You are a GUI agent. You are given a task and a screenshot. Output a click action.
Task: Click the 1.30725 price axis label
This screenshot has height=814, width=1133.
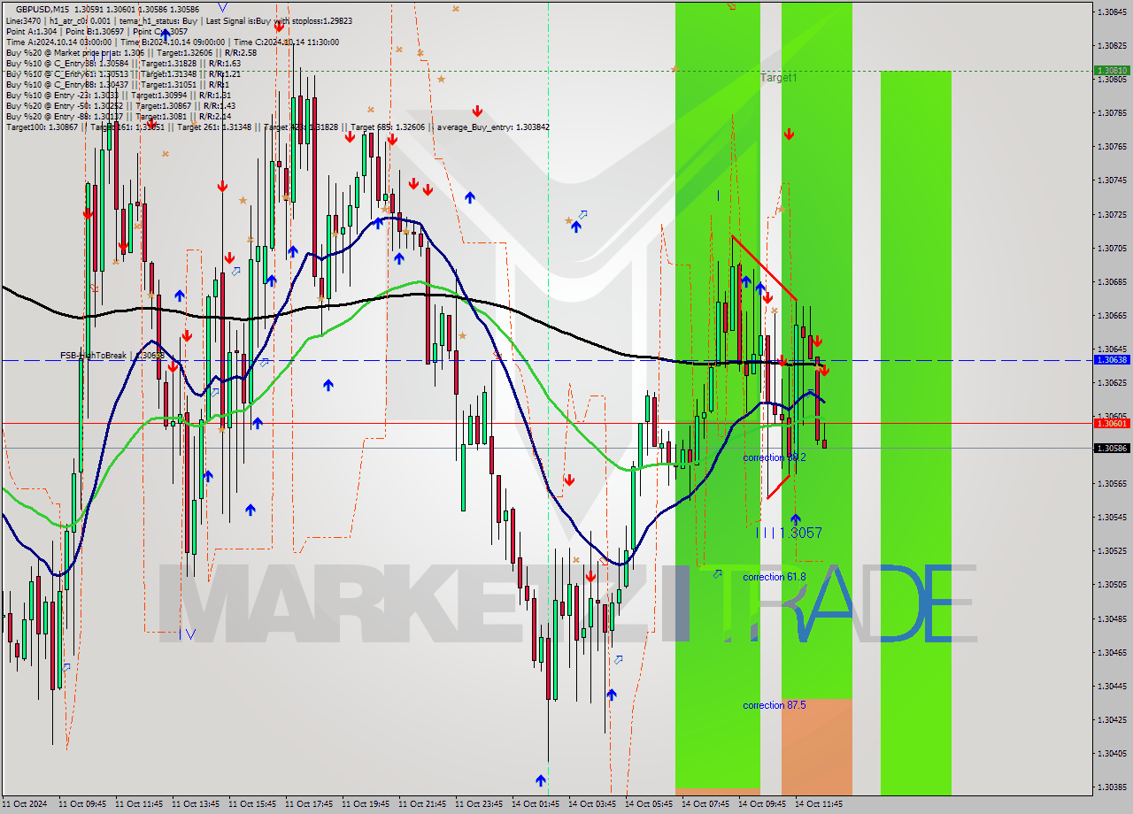(x=1112, y=214)
